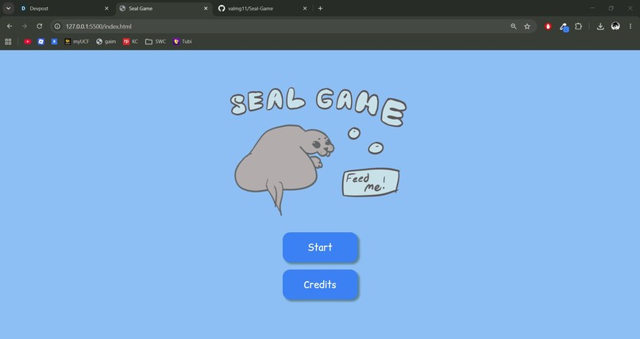Viewport: 640px width, 339px height.
Task: Expand the tab search dropdown
Action: (x=8, y=9)
